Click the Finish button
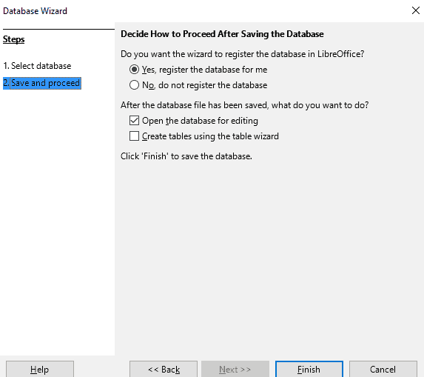The image size is (424, 377). (309, 369)
